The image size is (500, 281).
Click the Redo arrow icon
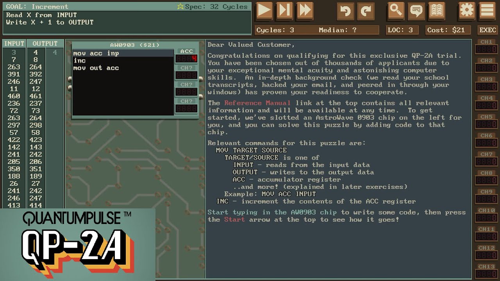[x=366, y=11]
